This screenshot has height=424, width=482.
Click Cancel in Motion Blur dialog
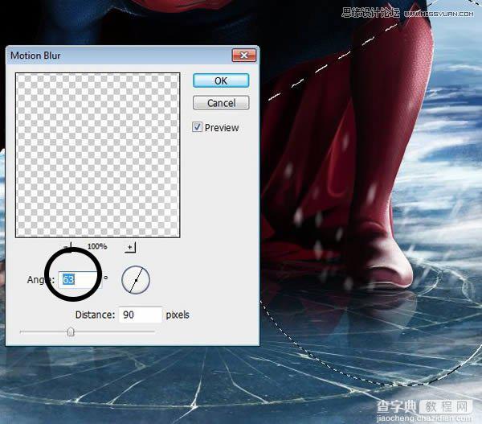tap(221, 103)
